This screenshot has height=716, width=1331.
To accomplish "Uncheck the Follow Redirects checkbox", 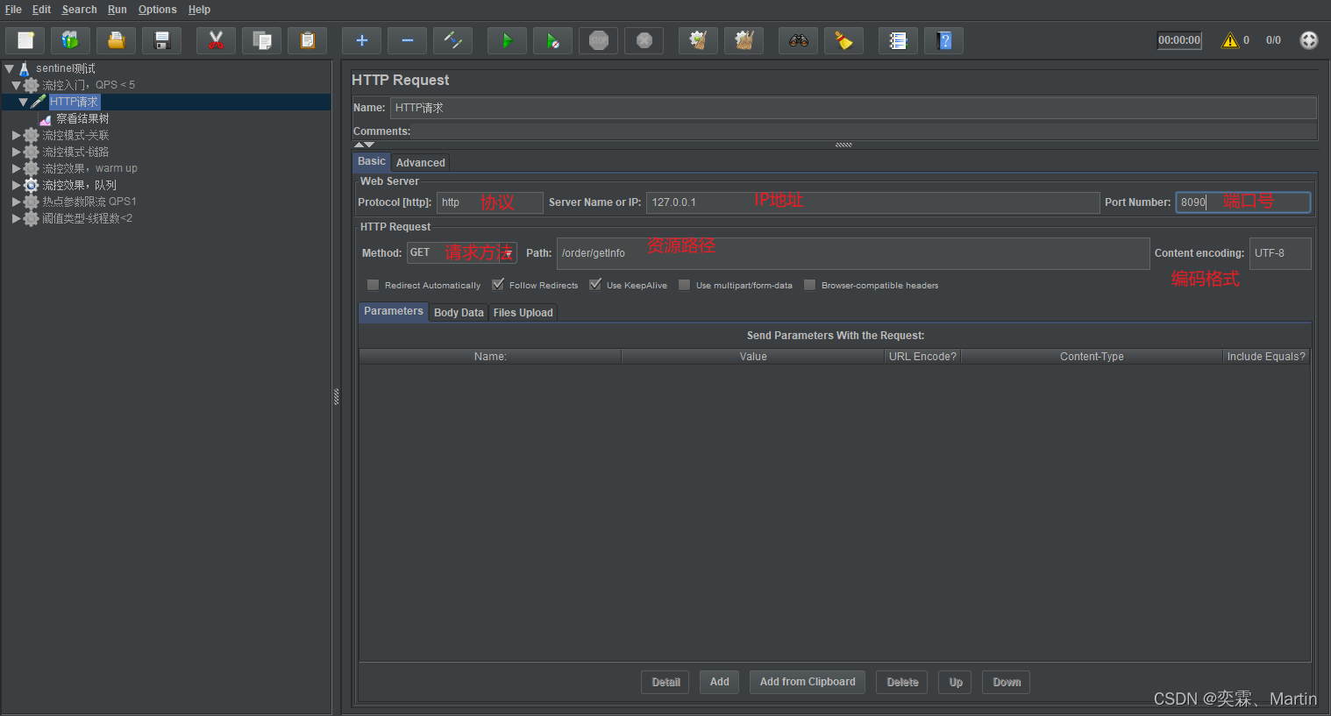I will click(498, 285).
